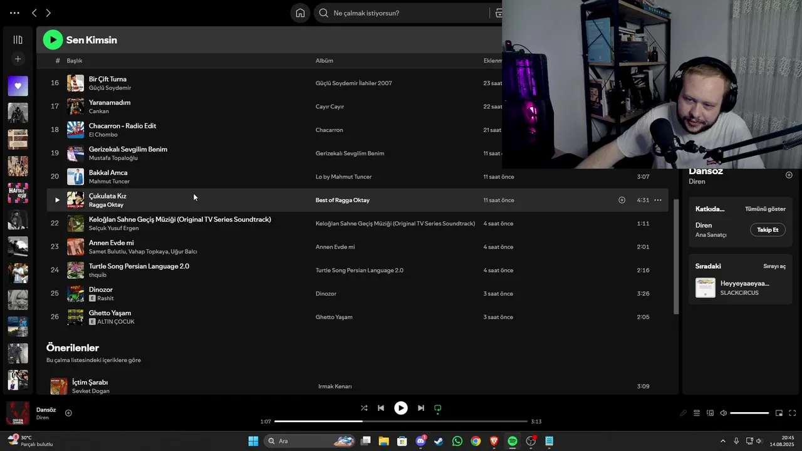The width and height of the screenshot is (802, 451).
Task: Go forward with the right arrow
Action: click(x=48, y=13)
